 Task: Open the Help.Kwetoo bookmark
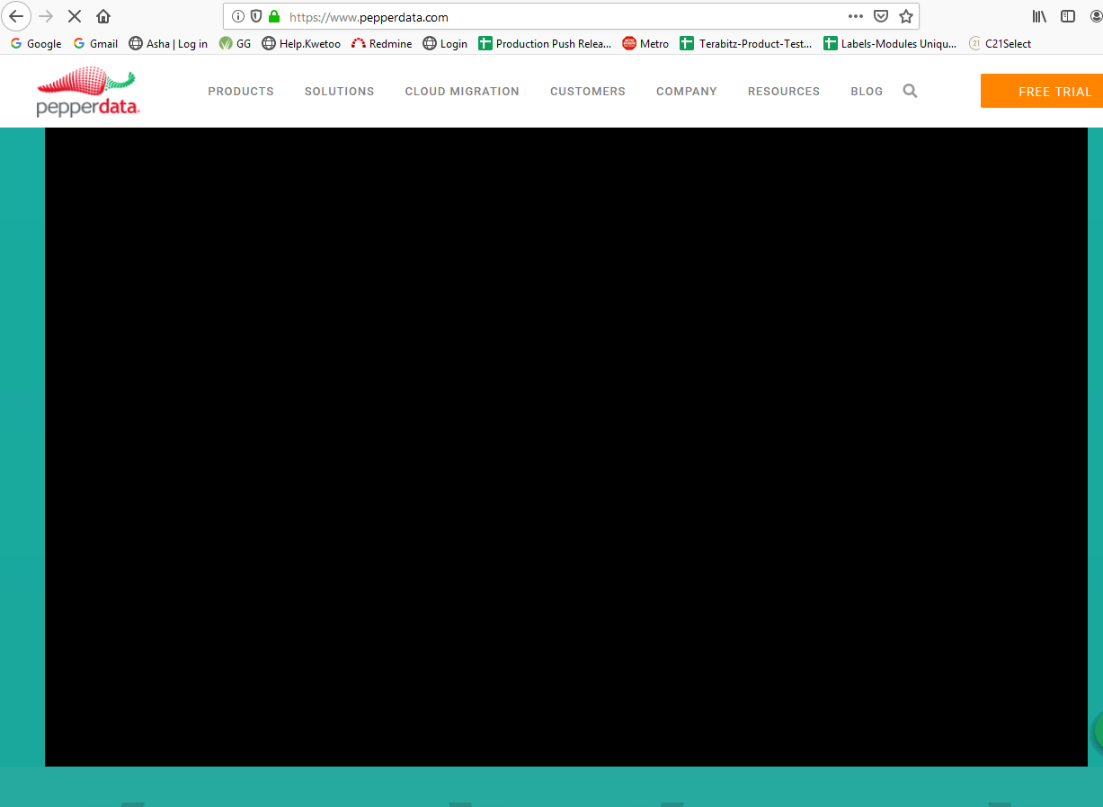301,43
